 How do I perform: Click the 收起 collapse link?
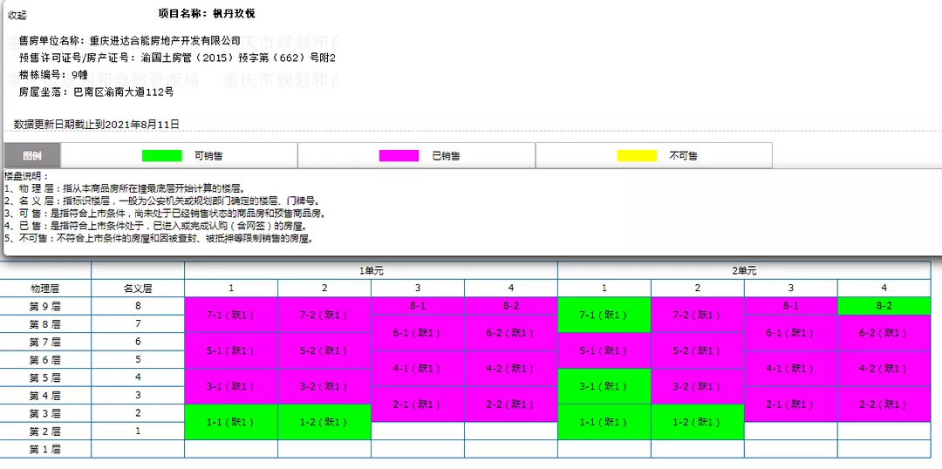pyautogui.click(x=17, y=16)
